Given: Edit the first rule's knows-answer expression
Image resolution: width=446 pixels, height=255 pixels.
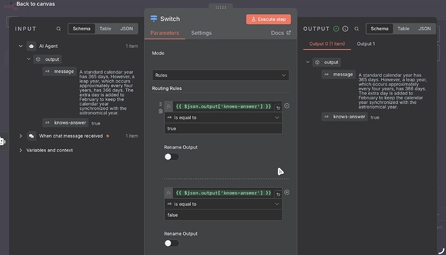Looking at the screenshot, I should 223,107.
